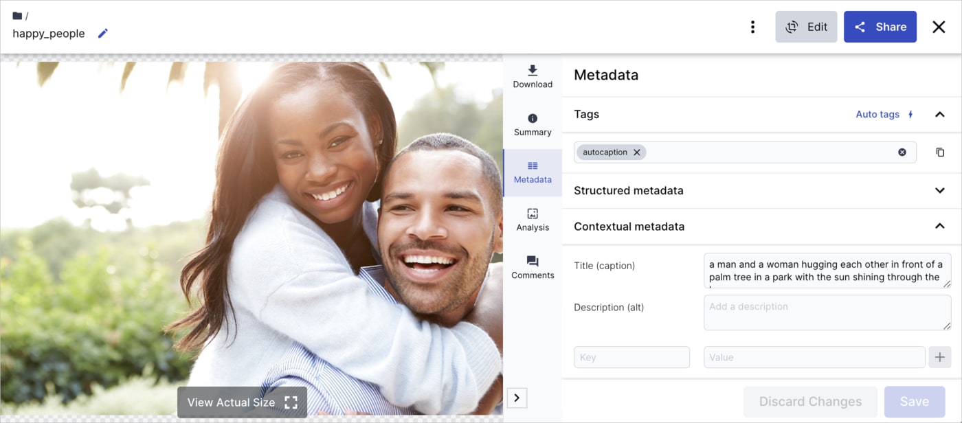Image resolution: width=962 pixels, height=423 pixels.
Task: Click the Value input field
Action: pos(814,357)
